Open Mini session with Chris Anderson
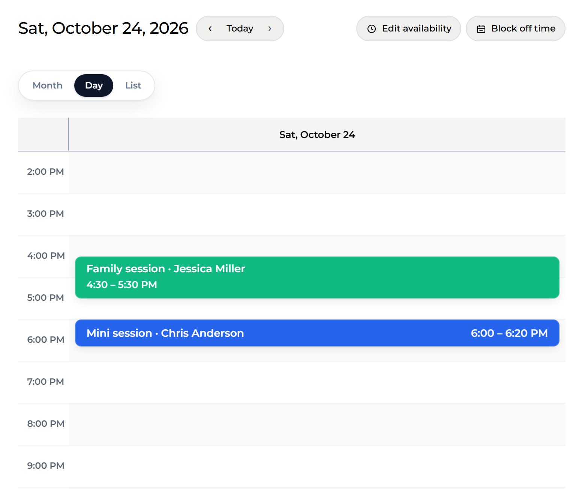The width and height of the screenshot is (585, 489). click(x=317, y=333)
